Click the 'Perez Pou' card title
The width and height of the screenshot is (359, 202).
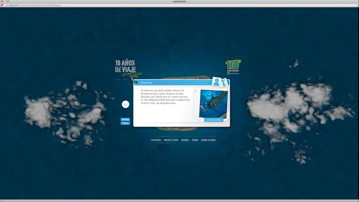point(146,83)
